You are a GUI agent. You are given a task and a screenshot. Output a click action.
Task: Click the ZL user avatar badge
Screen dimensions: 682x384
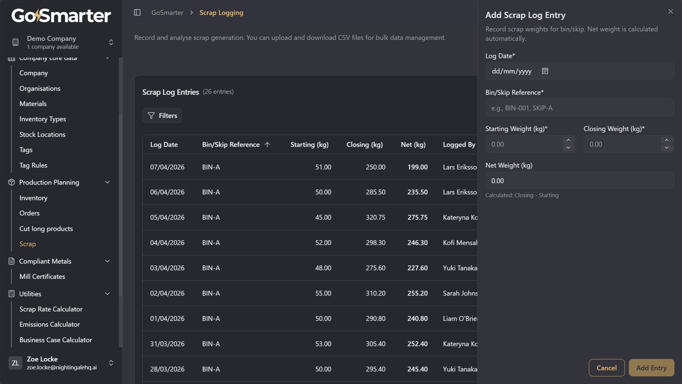15,363
